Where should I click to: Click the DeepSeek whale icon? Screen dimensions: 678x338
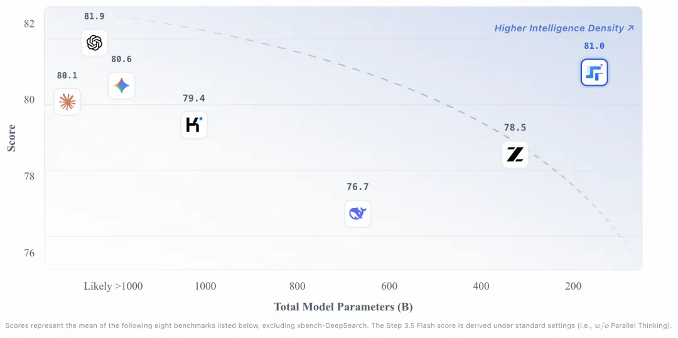tap(358, 214)
